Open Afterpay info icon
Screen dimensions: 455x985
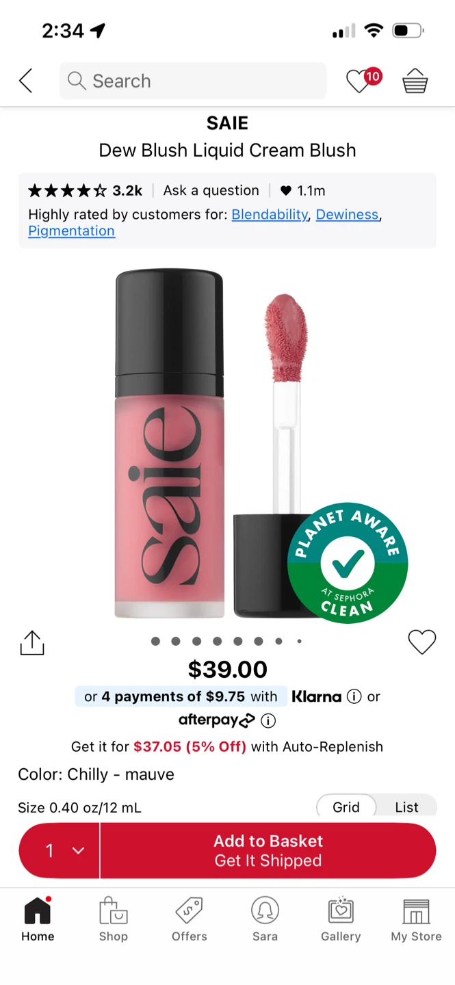click(x=268, y=720)
